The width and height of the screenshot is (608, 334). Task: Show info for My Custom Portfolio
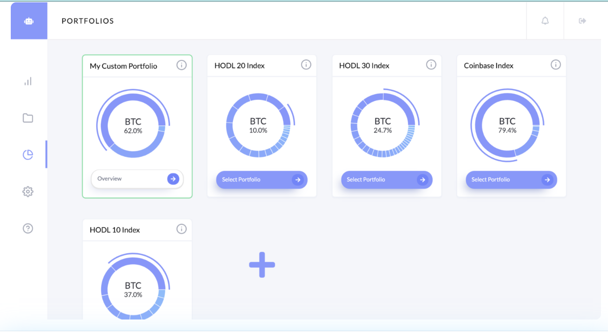click(181, 65)
